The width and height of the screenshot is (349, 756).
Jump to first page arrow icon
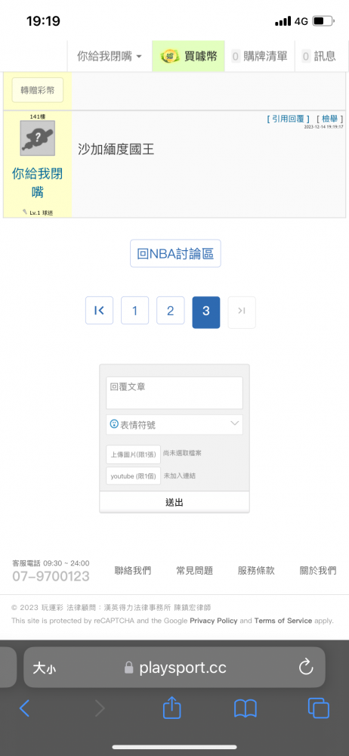99,311
